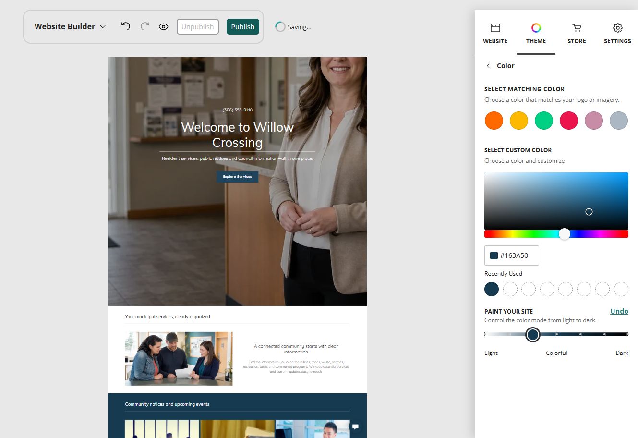Go back using the arrow beside Color

pos(488,66)
